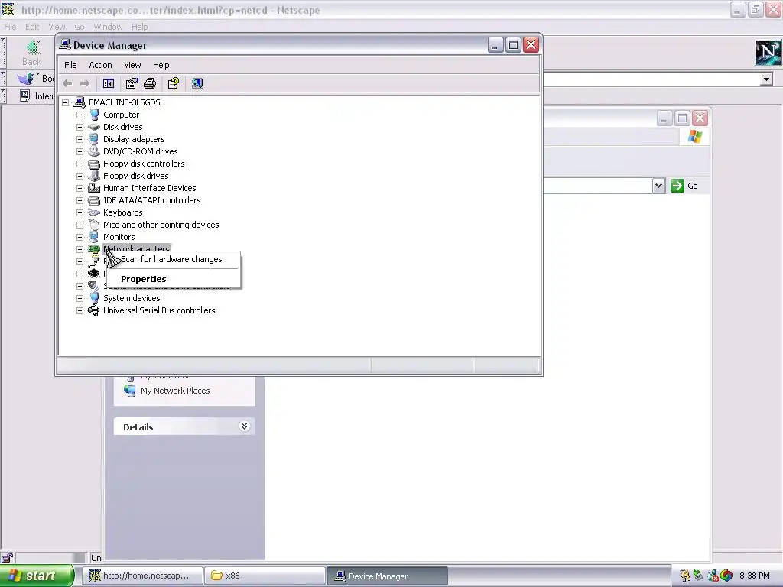Click the Forward arrow in Device Manager toolbar
The height and width of the screenshot is (587, 783).
pos(84,84)
